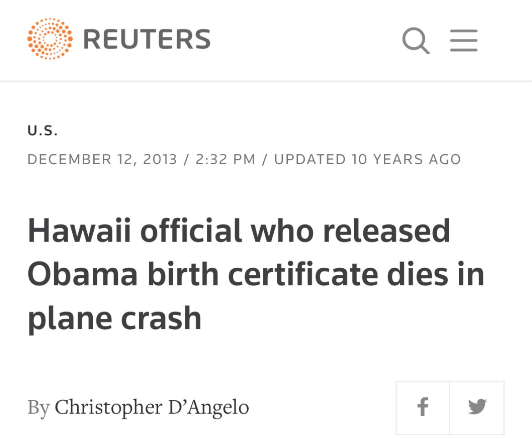Share the article on Facebook
532x438 pixels.
point(423,407)
